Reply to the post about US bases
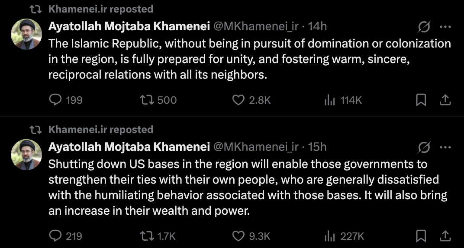 coord(56,236)
